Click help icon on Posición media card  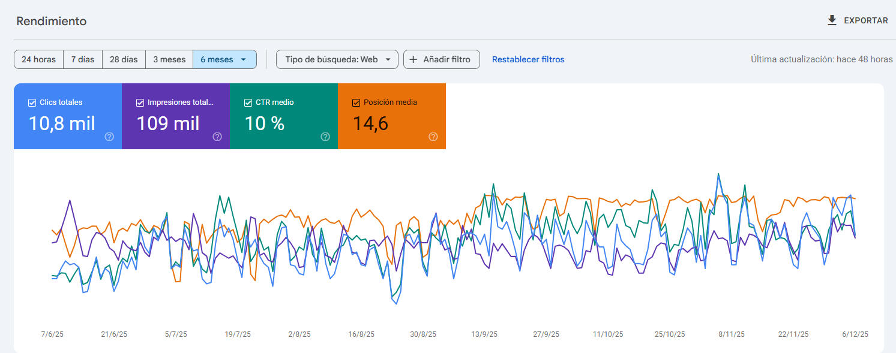pyautogui.click(x=433, y=137)
